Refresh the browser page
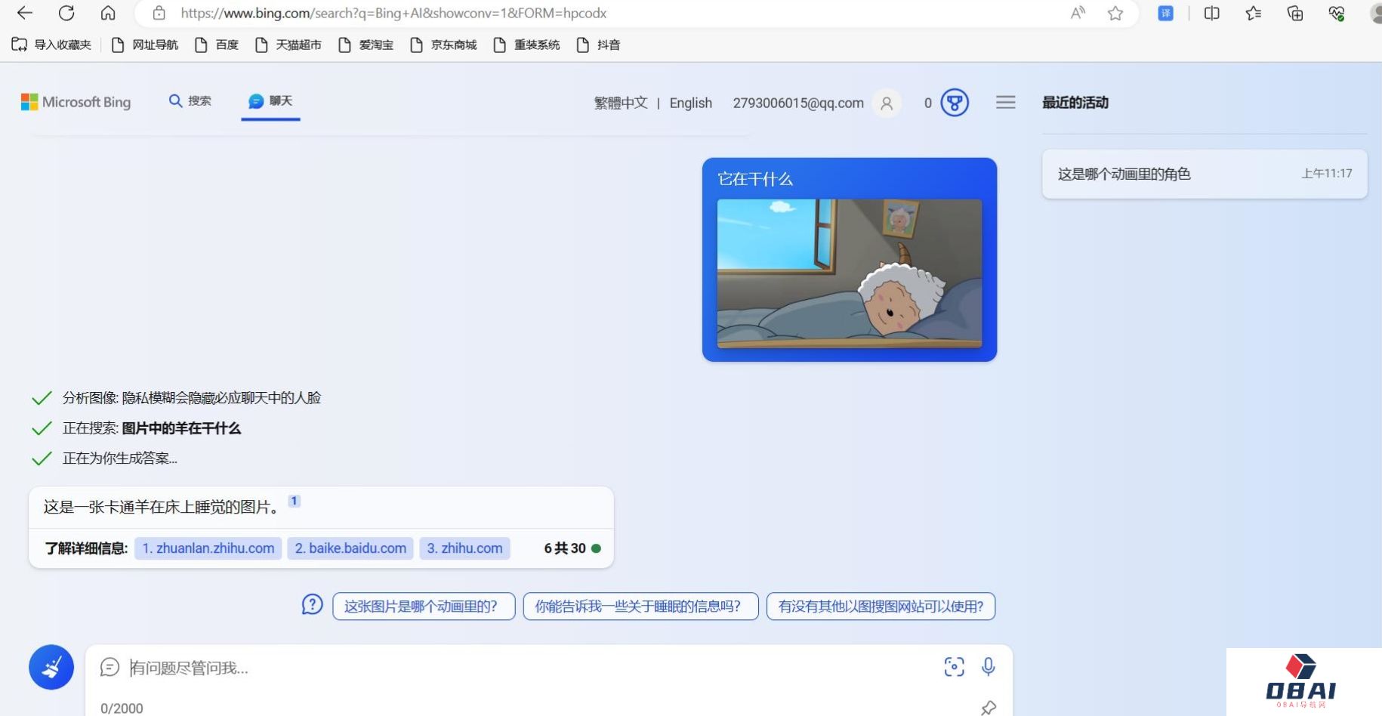This screenshot has width=1382, height=716. 66,13
